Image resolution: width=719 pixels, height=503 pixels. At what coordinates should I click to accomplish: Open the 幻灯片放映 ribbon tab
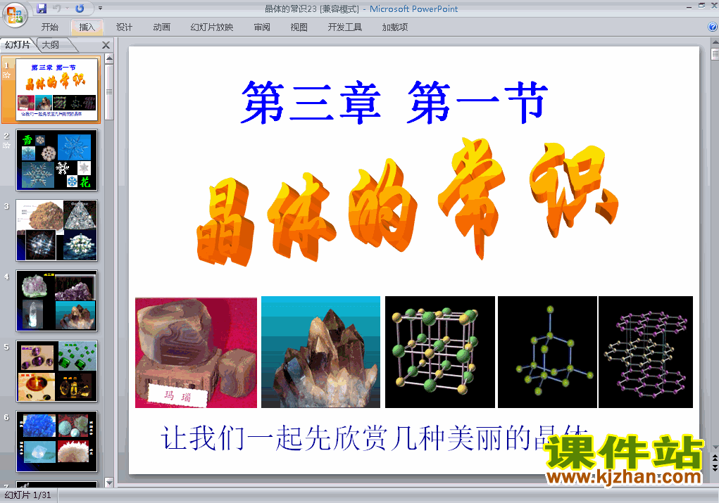click(x=212, y=27)
